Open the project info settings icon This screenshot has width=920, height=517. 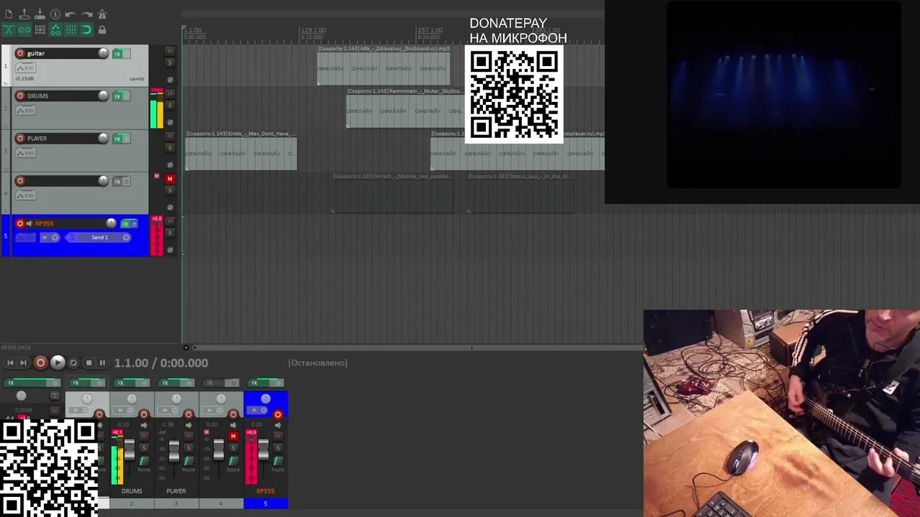(55, 14)
